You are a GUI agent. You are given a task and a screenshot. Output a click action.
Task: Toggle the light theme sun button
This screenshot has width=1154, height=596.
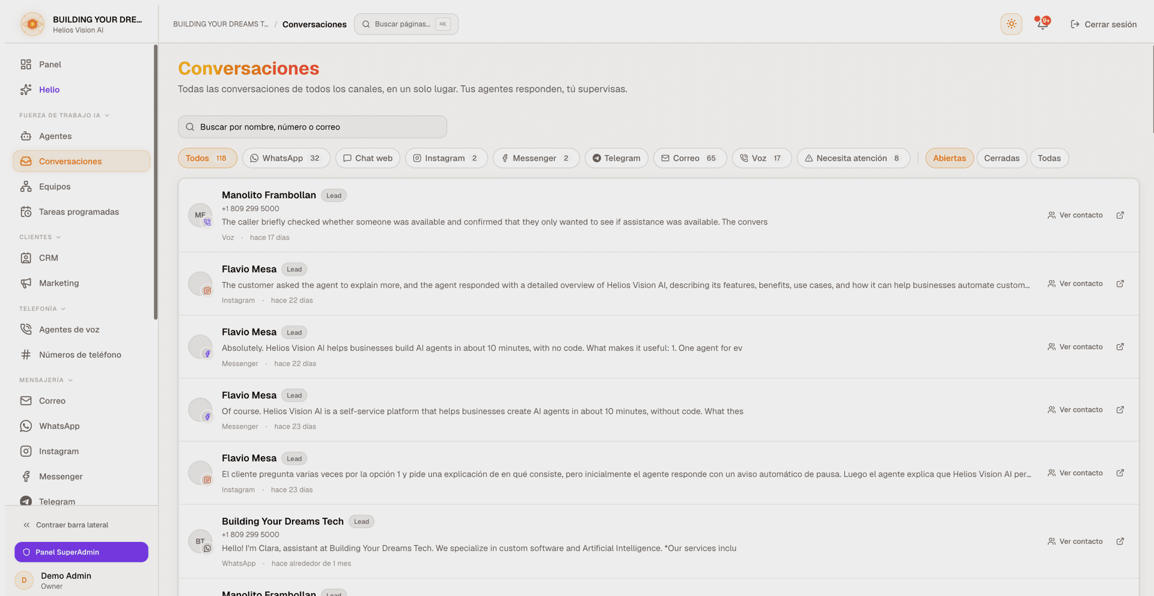(x=1012, y=24)
